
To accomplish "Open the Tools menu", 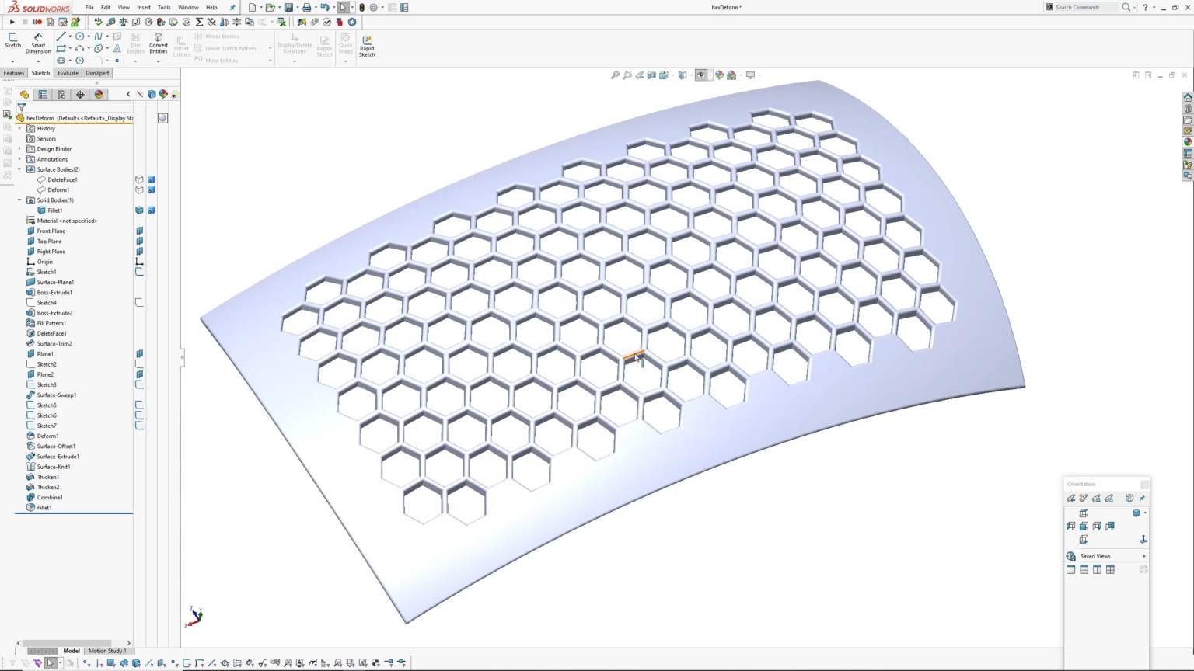I will pyautogui.click(x=164, y=7).
